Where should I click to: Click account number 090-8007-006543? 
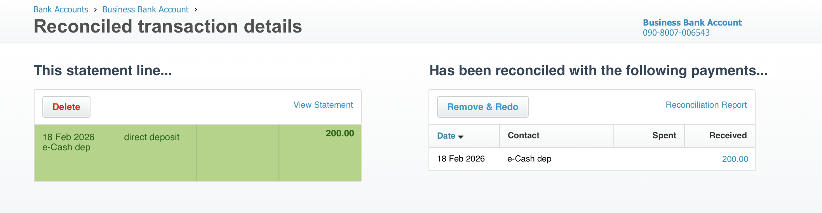(676, 33)
